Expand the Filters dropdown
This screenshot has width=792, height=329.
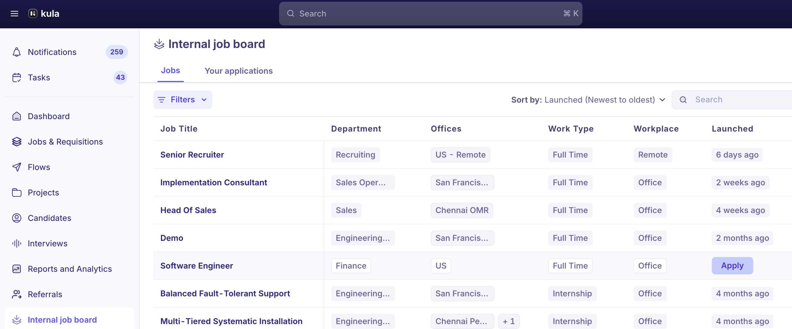(183, 99)
